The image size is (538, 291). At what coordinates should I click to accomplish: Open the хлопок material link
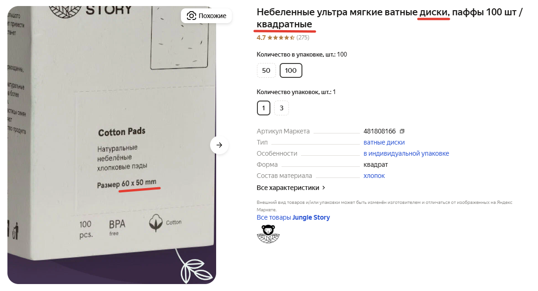374,176
